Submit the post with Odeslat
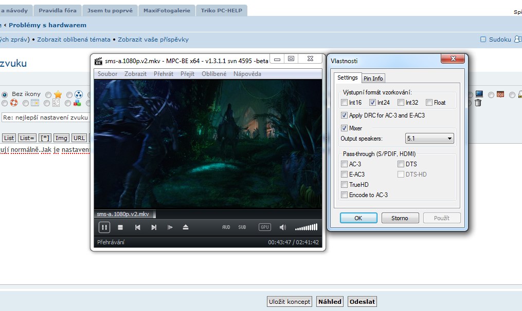The image size is (522, 311). click(x=362, y=302)
